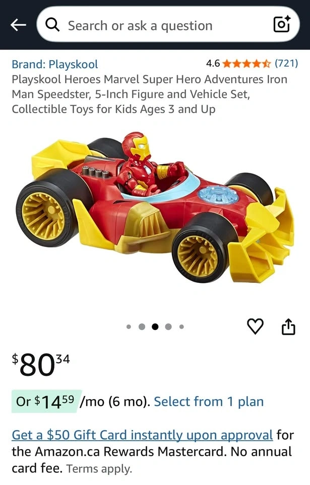This screenshot has height=485, width=310.
Task: Jump to the last image dot
Action: tap(181, 327)
